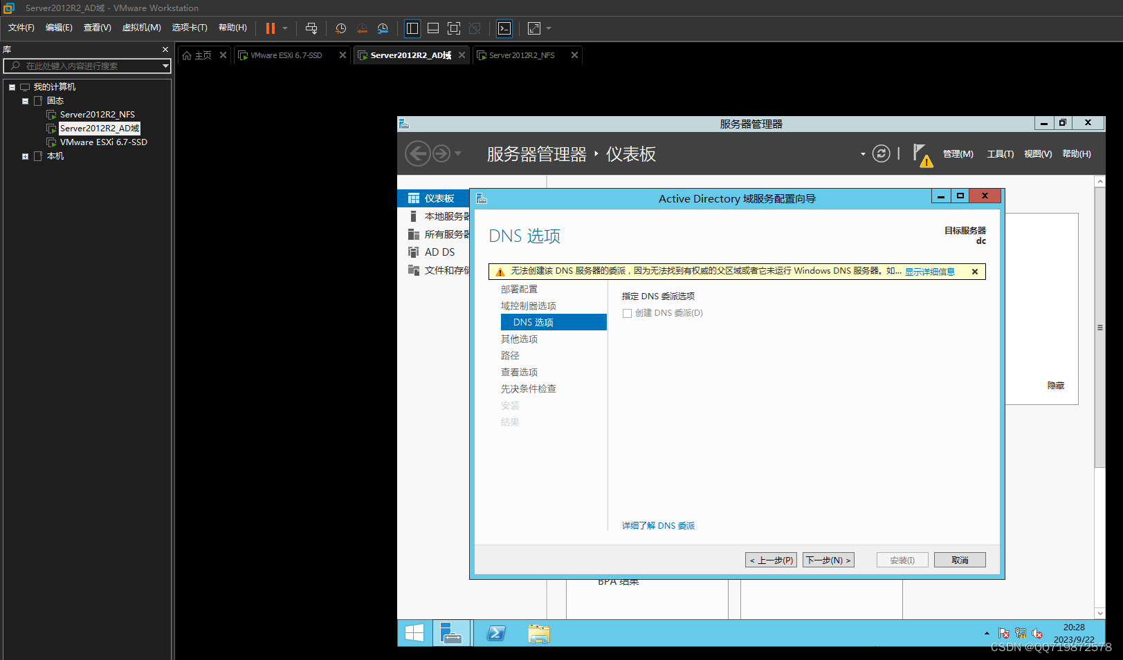Open the dropdown next to the pause button

(x=285, y=28)
